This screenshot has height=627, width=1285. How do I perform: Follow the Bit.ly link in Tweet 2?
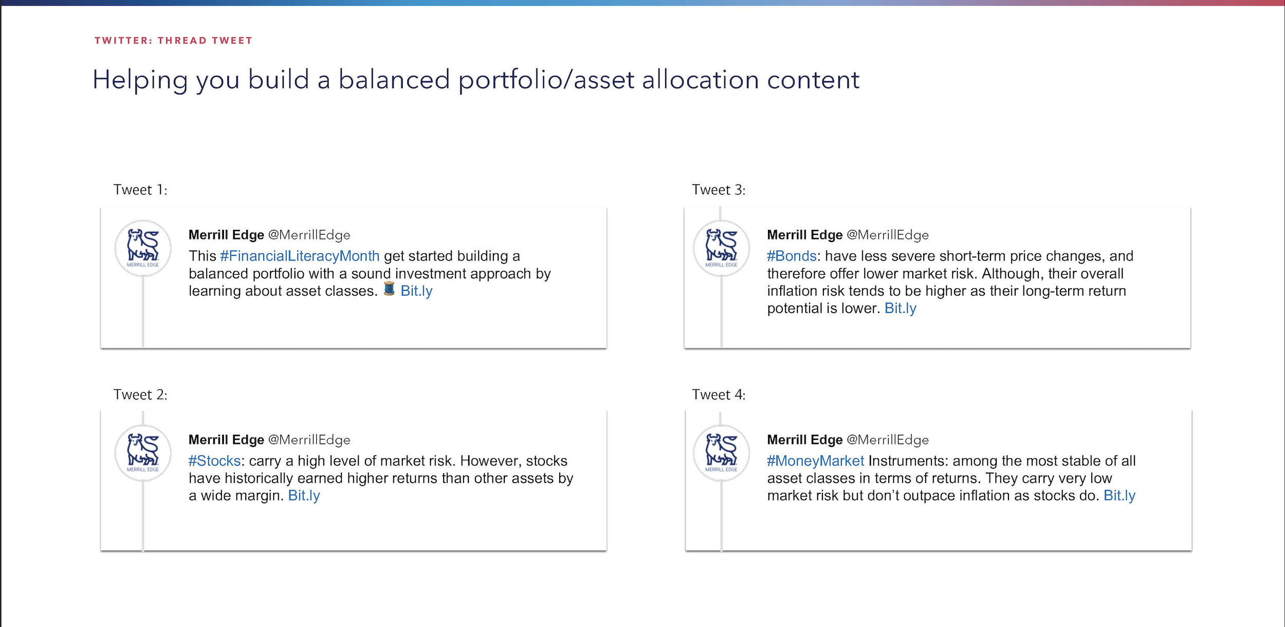click(x=304, y=495)
